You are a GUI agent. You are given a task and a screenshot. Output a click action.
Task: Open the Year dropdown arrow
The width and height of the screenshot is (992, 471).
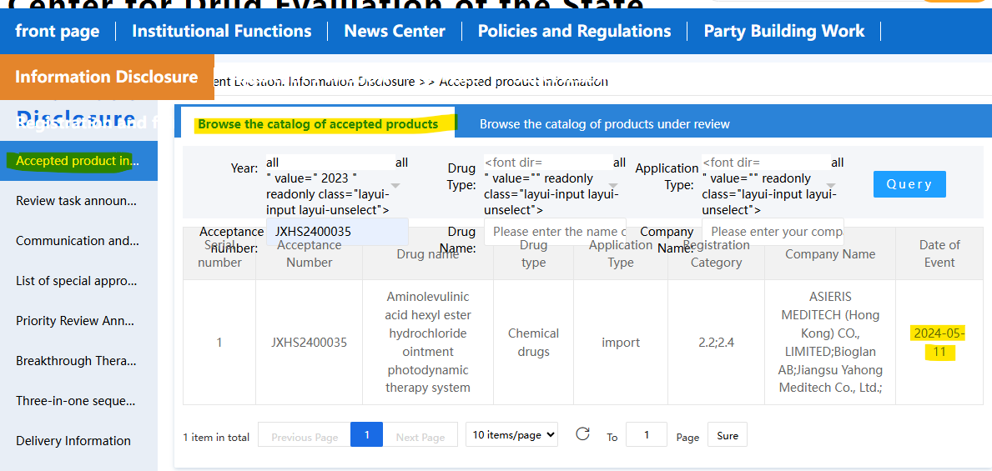pyautogui.click(x=395, y=186)
